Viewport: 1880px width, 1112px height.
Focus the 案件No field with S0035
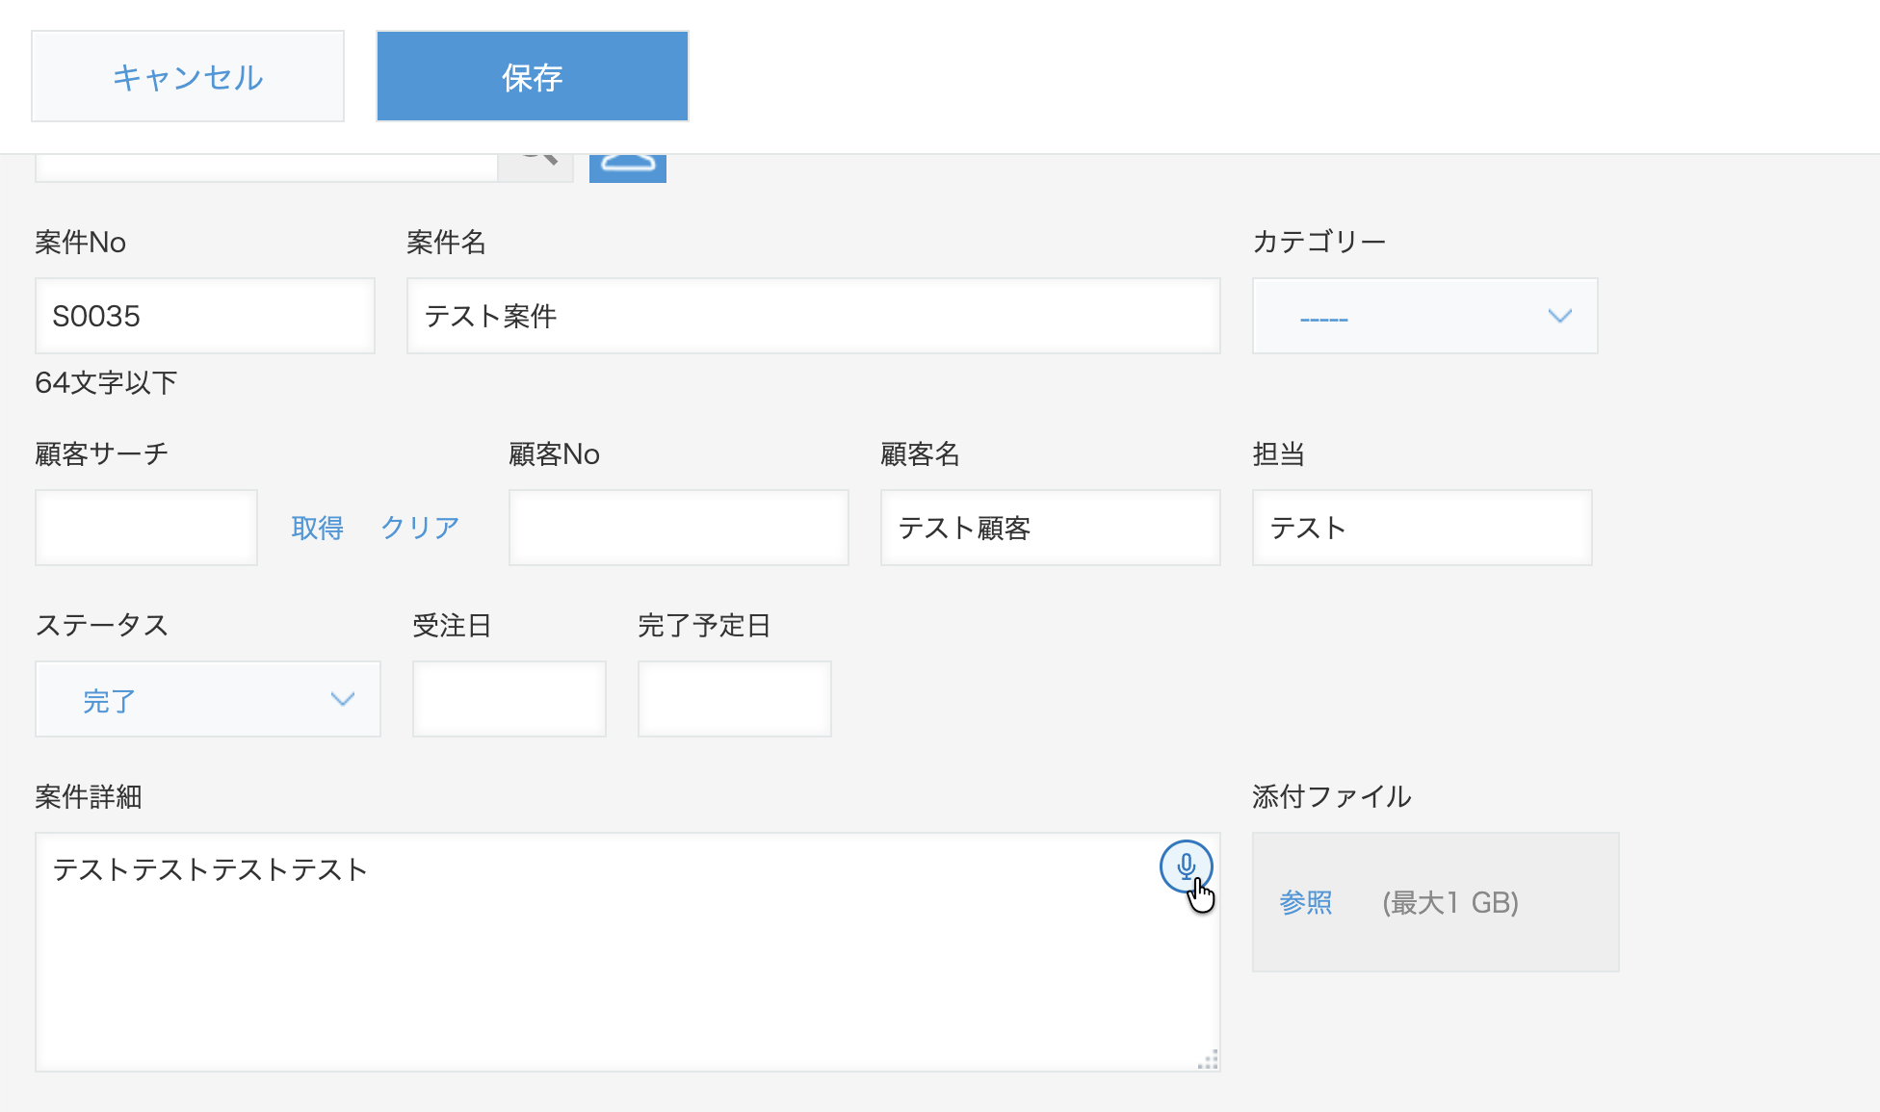pos(205,316)
